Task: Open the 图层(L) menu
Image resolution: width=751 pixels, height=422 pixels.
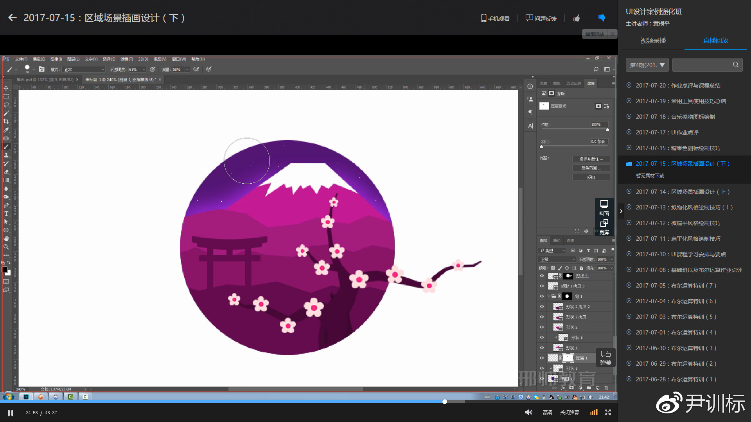Action: click(x=73, y=59)
